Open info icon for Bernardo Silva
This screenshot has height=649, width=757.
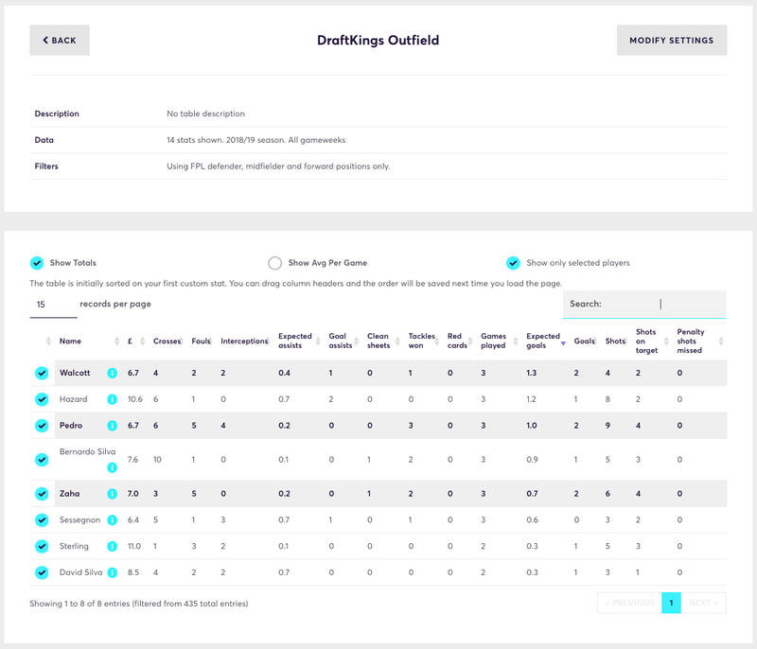pyautogui.click(x=112, y=467)
